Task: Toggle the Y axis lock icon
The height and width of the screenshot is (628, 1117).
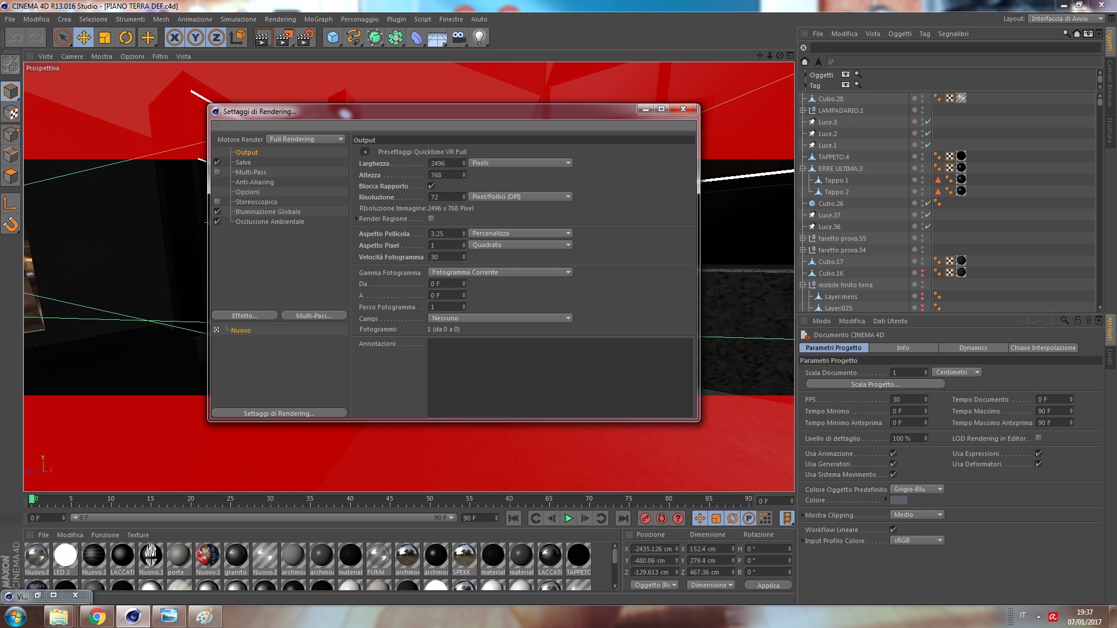Action: pyautogui.click(x=195, y=38)
